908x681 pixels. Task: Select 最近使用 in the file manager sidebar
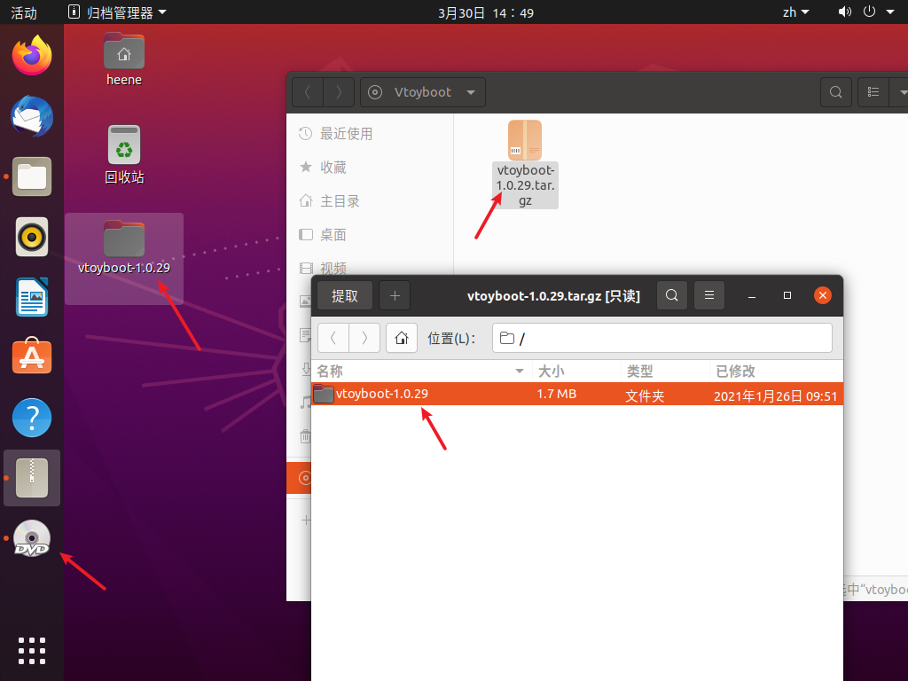pos(346,134)
